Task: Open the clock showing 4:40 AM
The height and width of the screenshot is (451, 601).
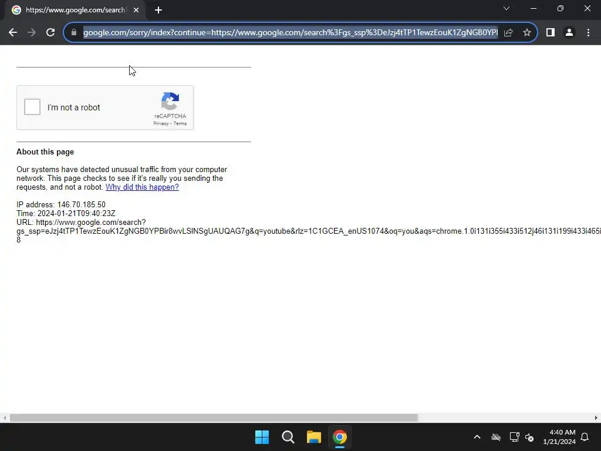Action: (559, 437)
